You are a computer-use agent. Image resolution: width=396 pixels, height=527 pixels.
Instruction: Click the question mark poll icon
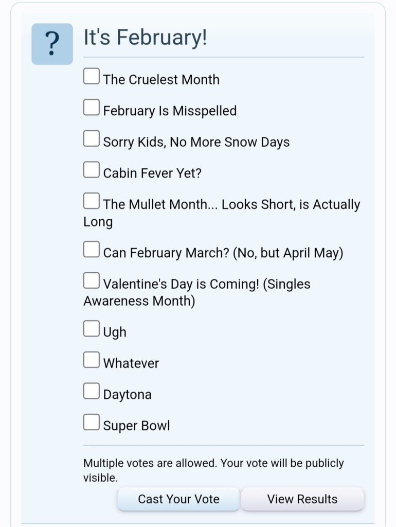(x=52, y=44)
